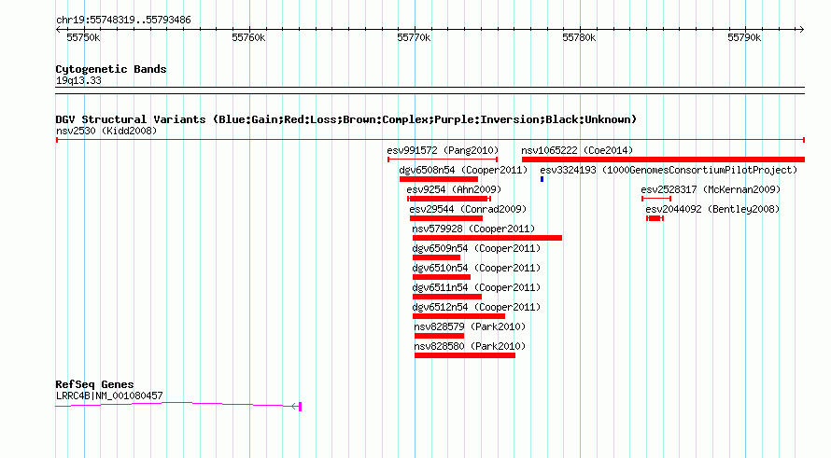
Task: Click the thin red line of esv991572
Action: coord(443,160)
